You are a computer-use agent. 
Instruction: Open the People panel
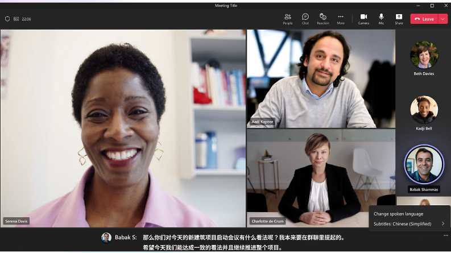288,18
